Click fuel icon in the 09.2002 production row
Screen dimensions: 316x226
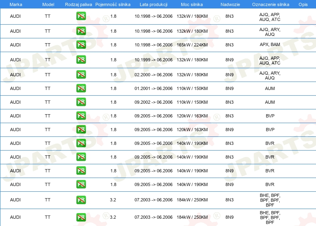[81, 102]
